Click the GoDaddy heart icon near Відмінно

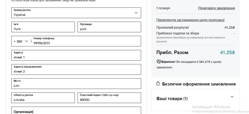coord(159,61)
